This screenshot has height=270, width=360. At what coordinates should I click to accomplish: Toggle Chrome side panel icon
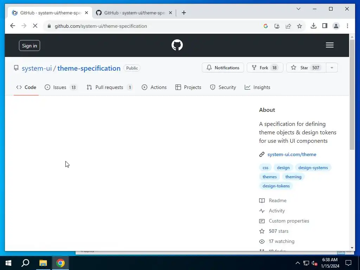pyautogui.click(x=324, y=26)
